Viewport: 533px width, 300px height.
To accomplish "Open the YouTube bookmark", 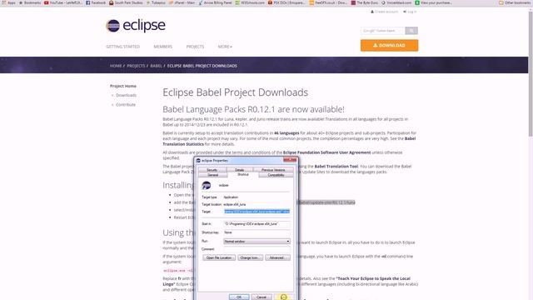I will 63,2.
